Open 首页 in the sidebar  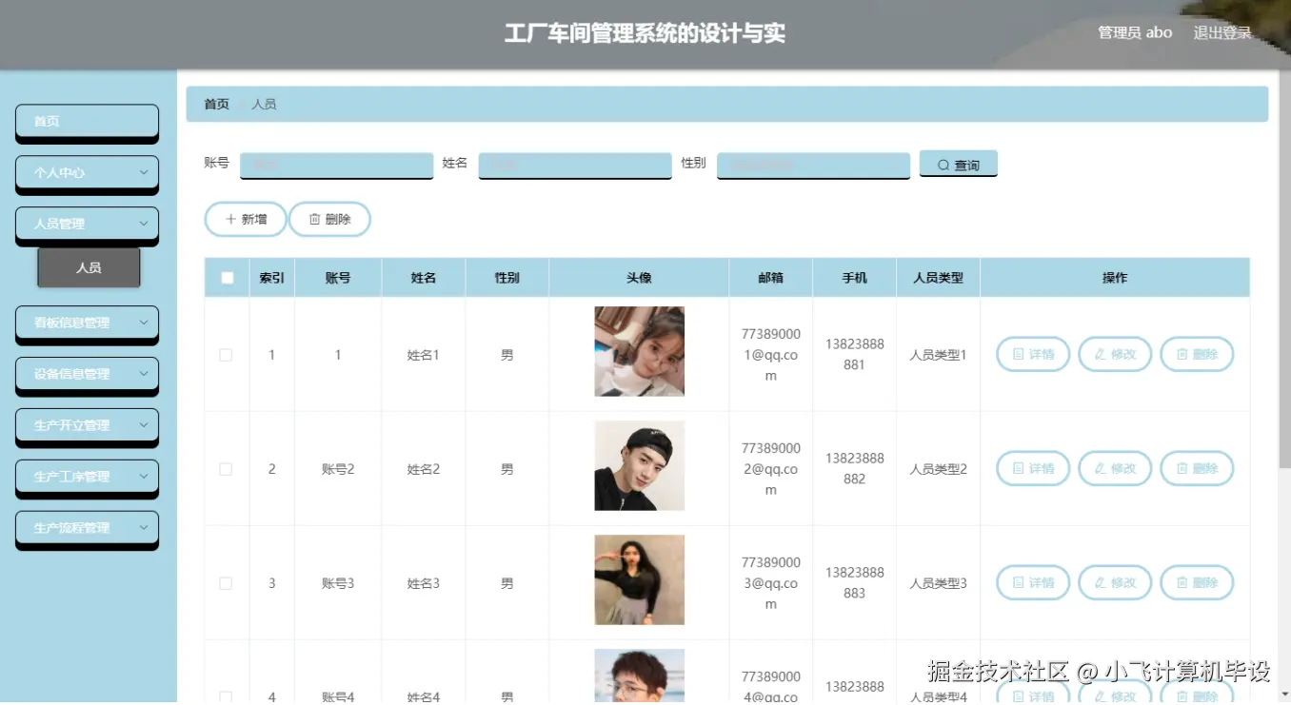pyautogui.click(x=87, y=122)
